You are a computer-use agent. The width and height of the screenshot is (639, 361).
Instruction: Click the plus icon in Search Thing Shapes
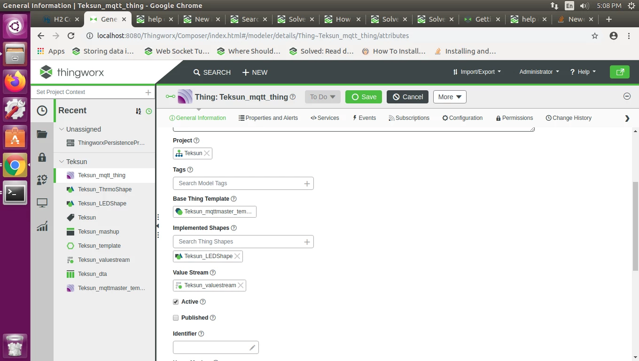click(307, 242)
